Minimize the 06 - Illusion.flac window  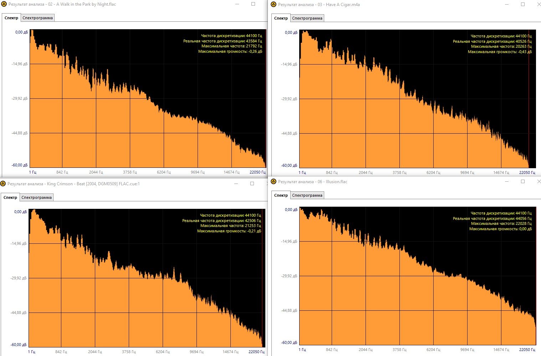[x=507, y=182]
